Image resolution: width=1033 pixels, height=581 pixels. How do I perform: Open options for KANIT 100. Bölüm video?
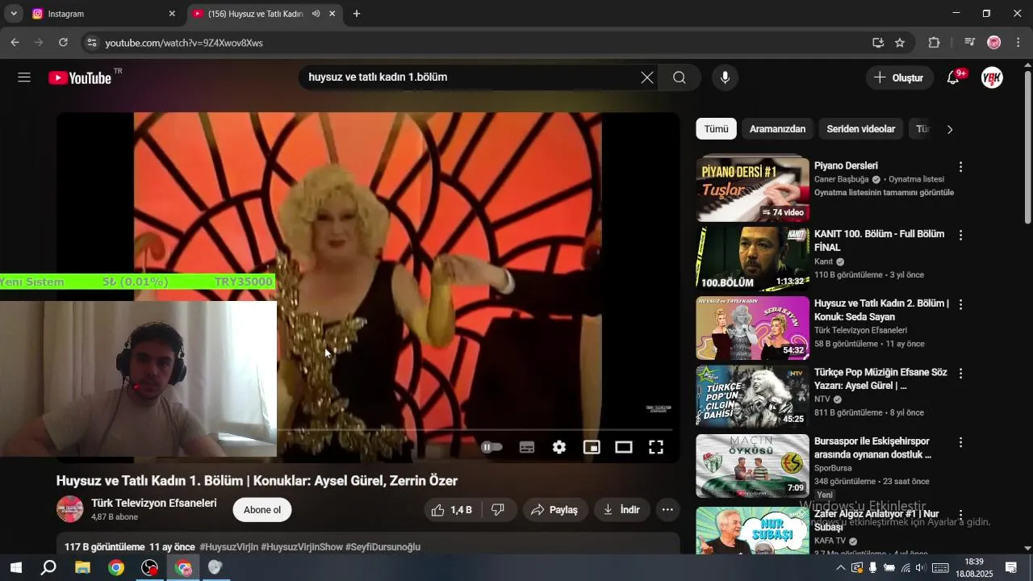pos(960,236)
